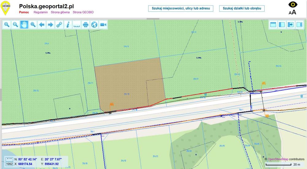Select the 1992 coordinate system button
This screenshot has height=169, width=307.
[9, 164]
